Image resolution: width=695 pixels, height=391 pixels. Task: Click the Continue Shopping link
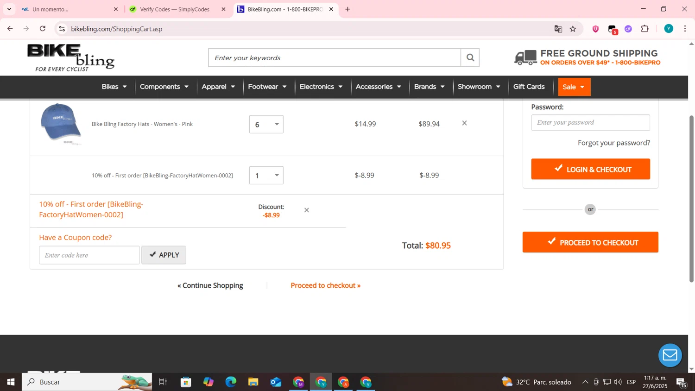pos(210,285)
